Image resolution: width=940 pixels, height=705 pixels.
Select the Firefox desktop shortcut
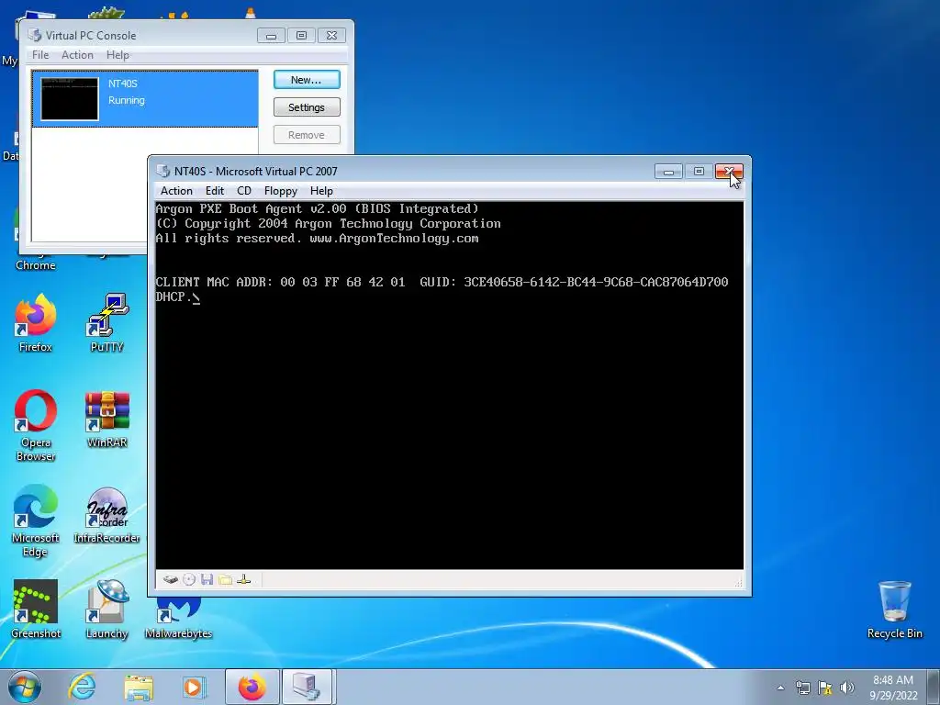coord(36,324)
